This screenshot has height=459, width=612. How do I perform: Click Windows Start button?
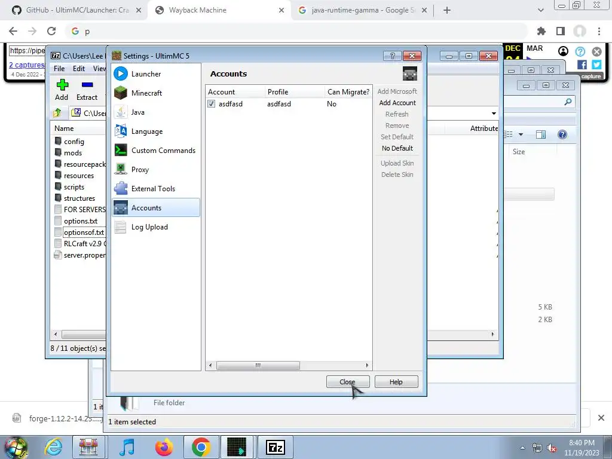pos(15,448)
